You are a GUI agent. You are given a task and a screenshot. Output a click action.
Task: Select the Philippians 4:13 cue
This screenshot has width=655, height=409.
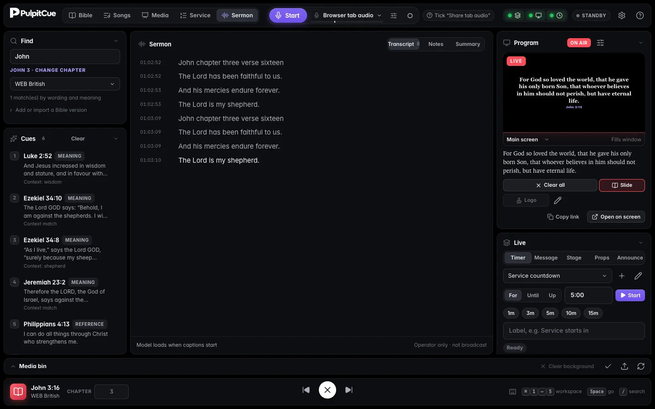pos(65,333)
